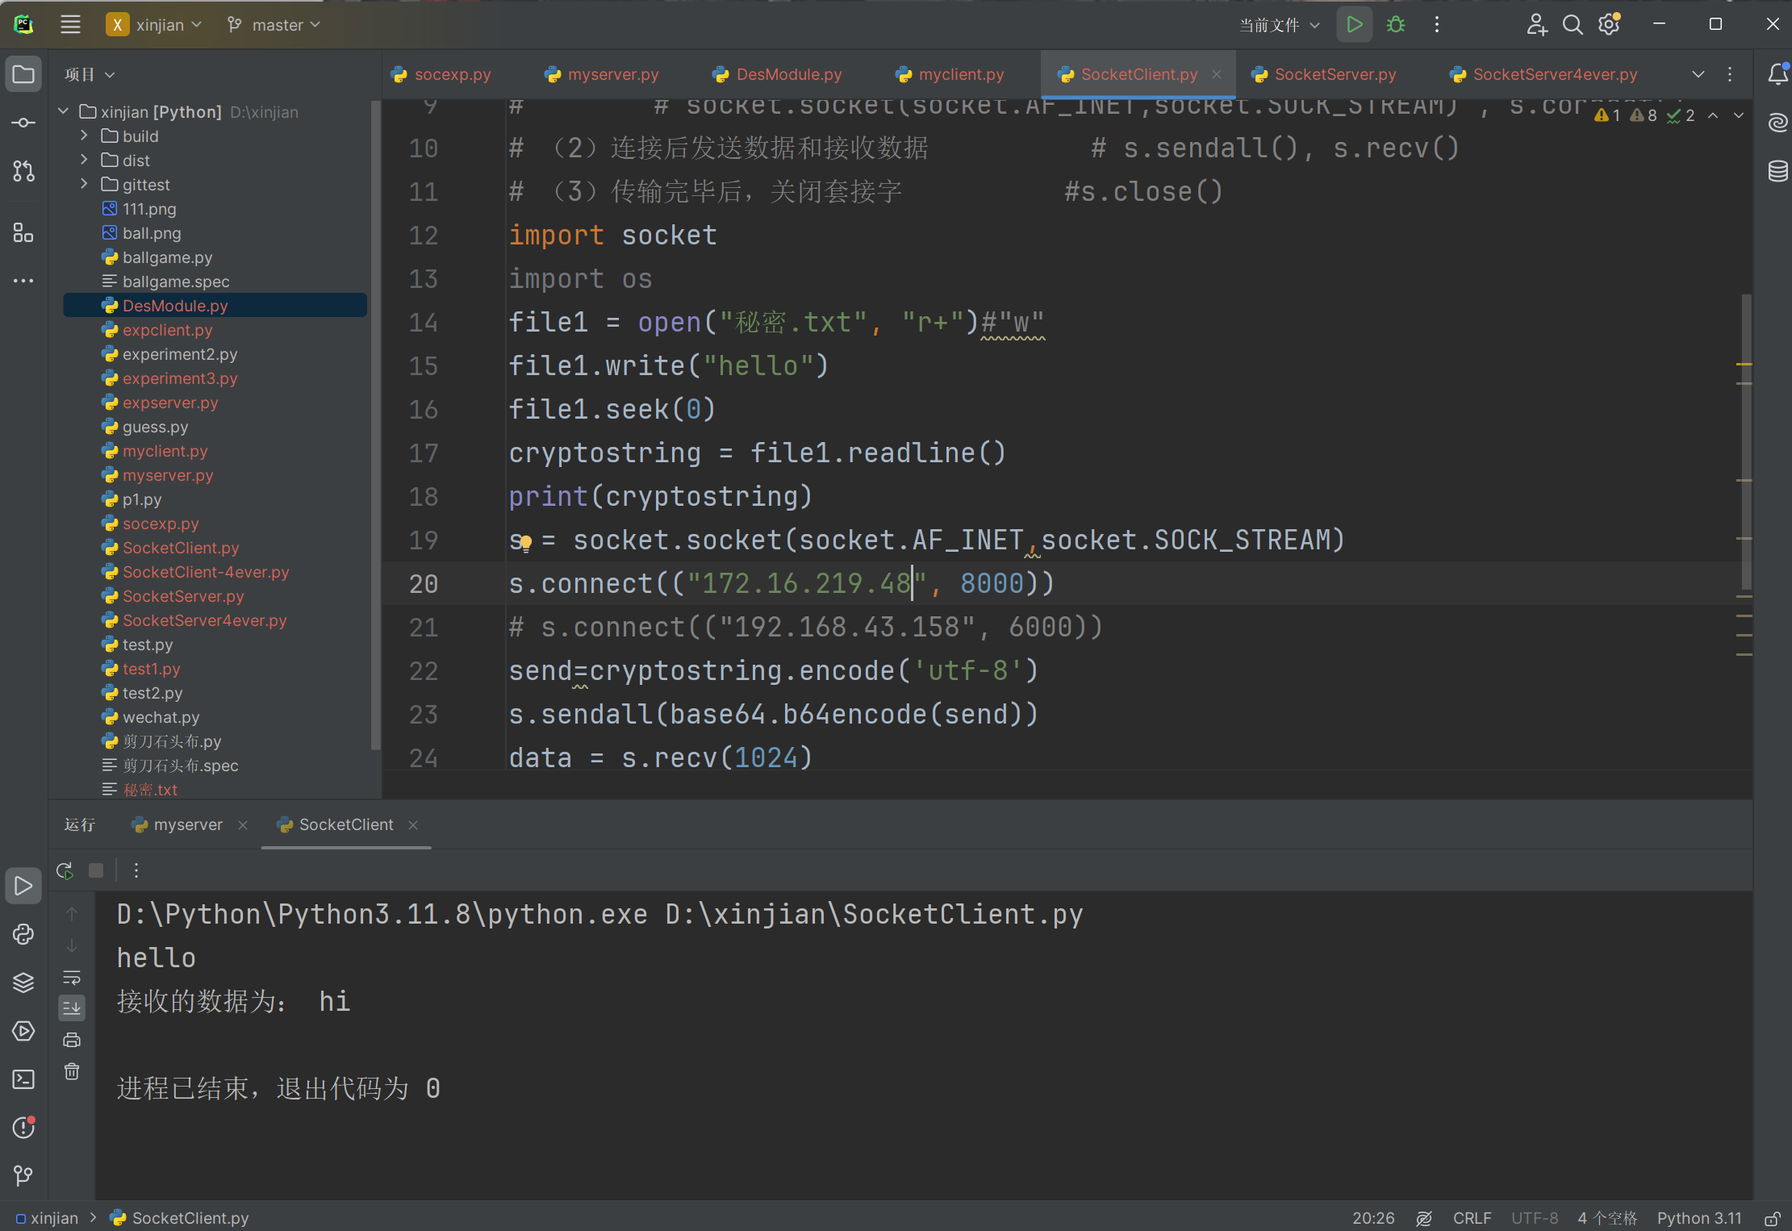Click the Debug bug icon in toolbar
This screenshot has width=1792, height=1231.
[1396, 25]
